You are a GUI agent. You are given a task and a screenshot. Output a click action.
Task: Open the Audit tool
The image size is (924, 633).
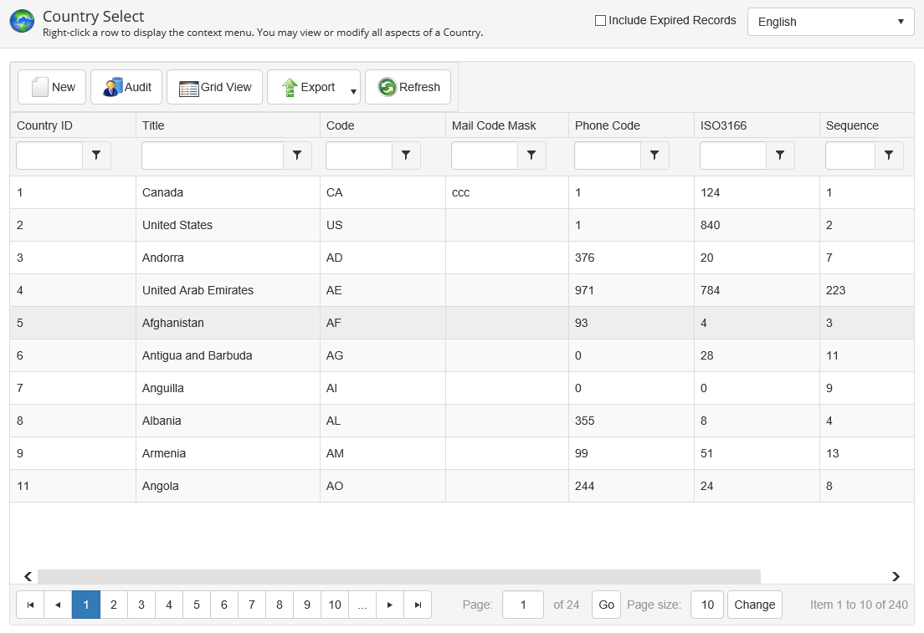coord(126,87)
